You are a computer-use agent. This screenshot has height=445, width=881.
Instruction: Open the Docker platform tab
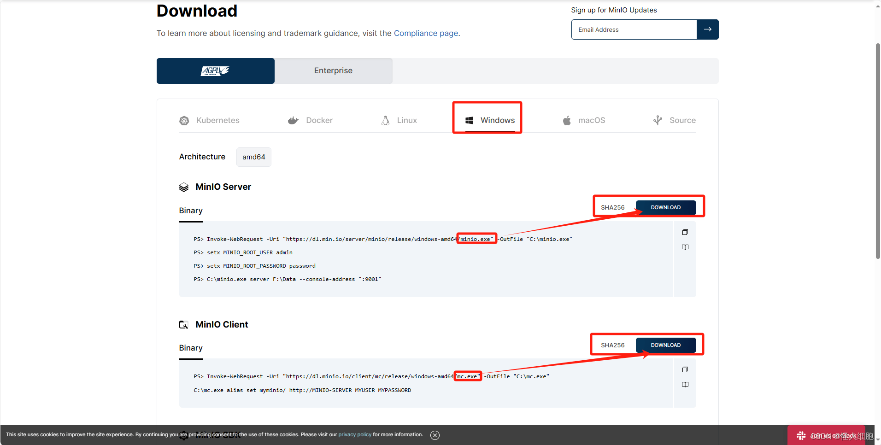tap(310, 120)
